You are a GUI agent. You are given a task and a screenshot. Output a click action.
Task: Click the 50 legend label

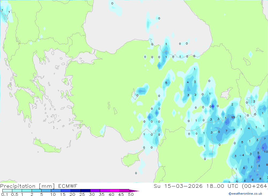[x=131, y=194]
